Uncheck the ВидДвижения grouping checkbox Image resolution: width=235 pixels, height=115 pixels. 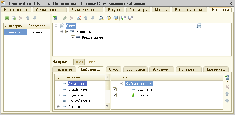pos(73,37)
